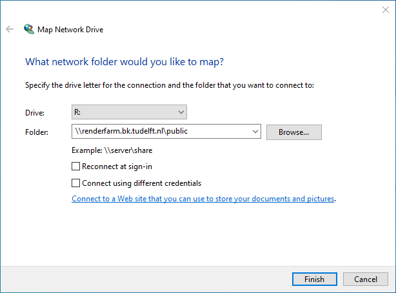Check Connect using different credentials
This screenshot has width=396, height=293.
(x=76, y=183)
